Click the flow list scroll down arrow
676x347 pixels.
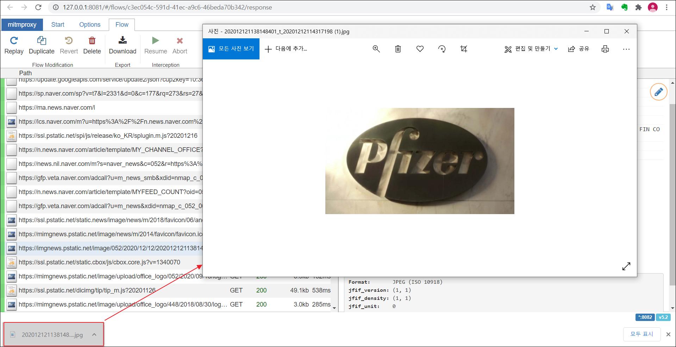[334, 308]
